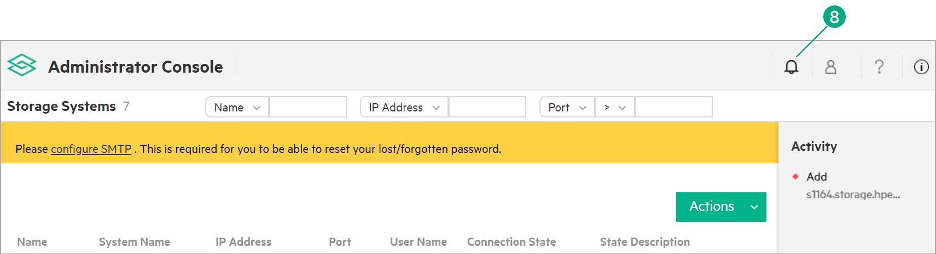Open the Add s1164.storage.hpe activity entry
The height and width of the screenshot is (254, 936).
click(x=852, y=186)
